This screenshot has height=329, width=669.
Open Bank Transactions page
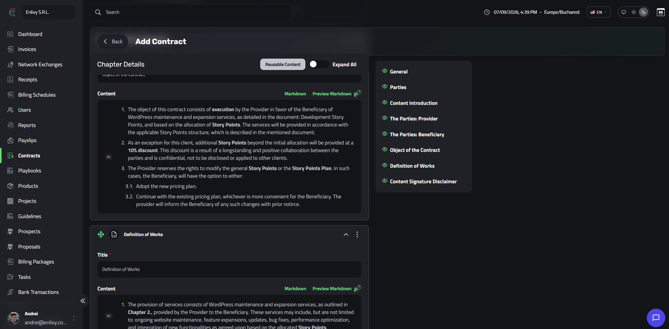[38, 292]
